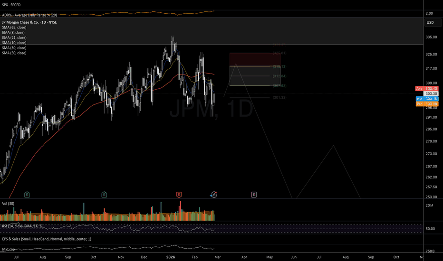The height and width of the screenshot is (261, 443).
Task: Open the USD currency dropdown
Action: click(x=433, y=23)
